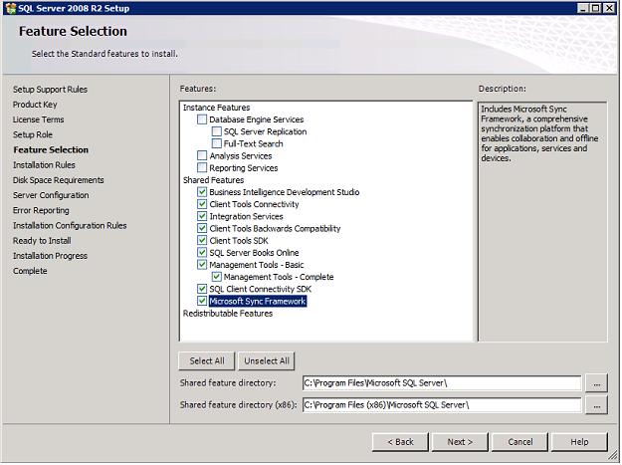The width and height of the screenshot is (622, 465).
Task: Click the Complete step in sidebar
Action: click(30, 271)
